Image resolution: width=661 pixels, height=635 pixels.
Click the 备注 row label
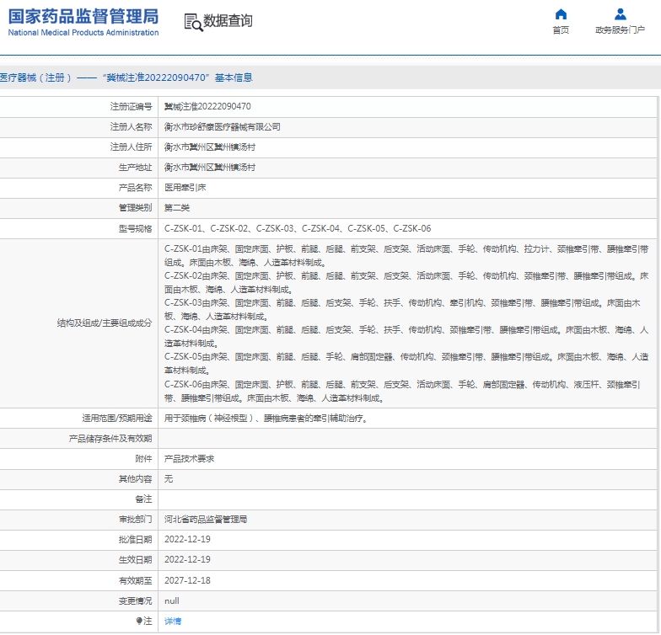click(x=143, y=499)
